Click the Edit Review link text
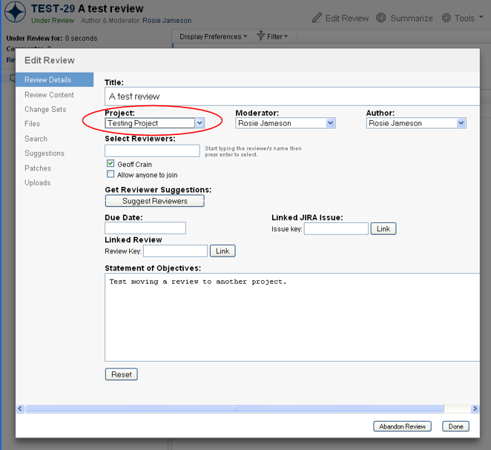 click(x=347, y=18)
